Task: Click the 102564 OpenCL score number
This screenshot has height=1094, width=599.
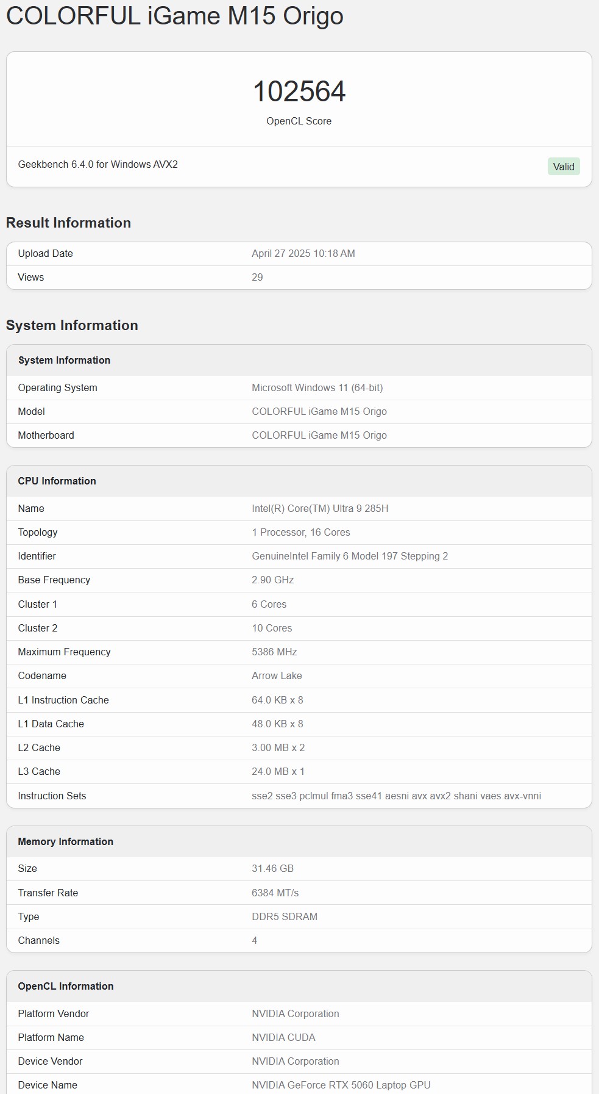Action: pyautogui.click(x=299, y=92)
